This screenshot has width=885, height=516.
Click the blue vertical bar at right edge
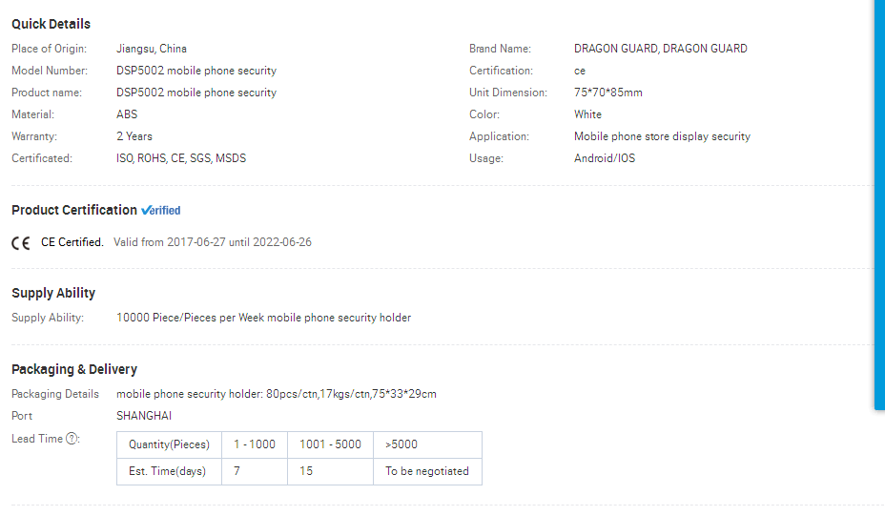pyautogui.click(x=879, y=204)
